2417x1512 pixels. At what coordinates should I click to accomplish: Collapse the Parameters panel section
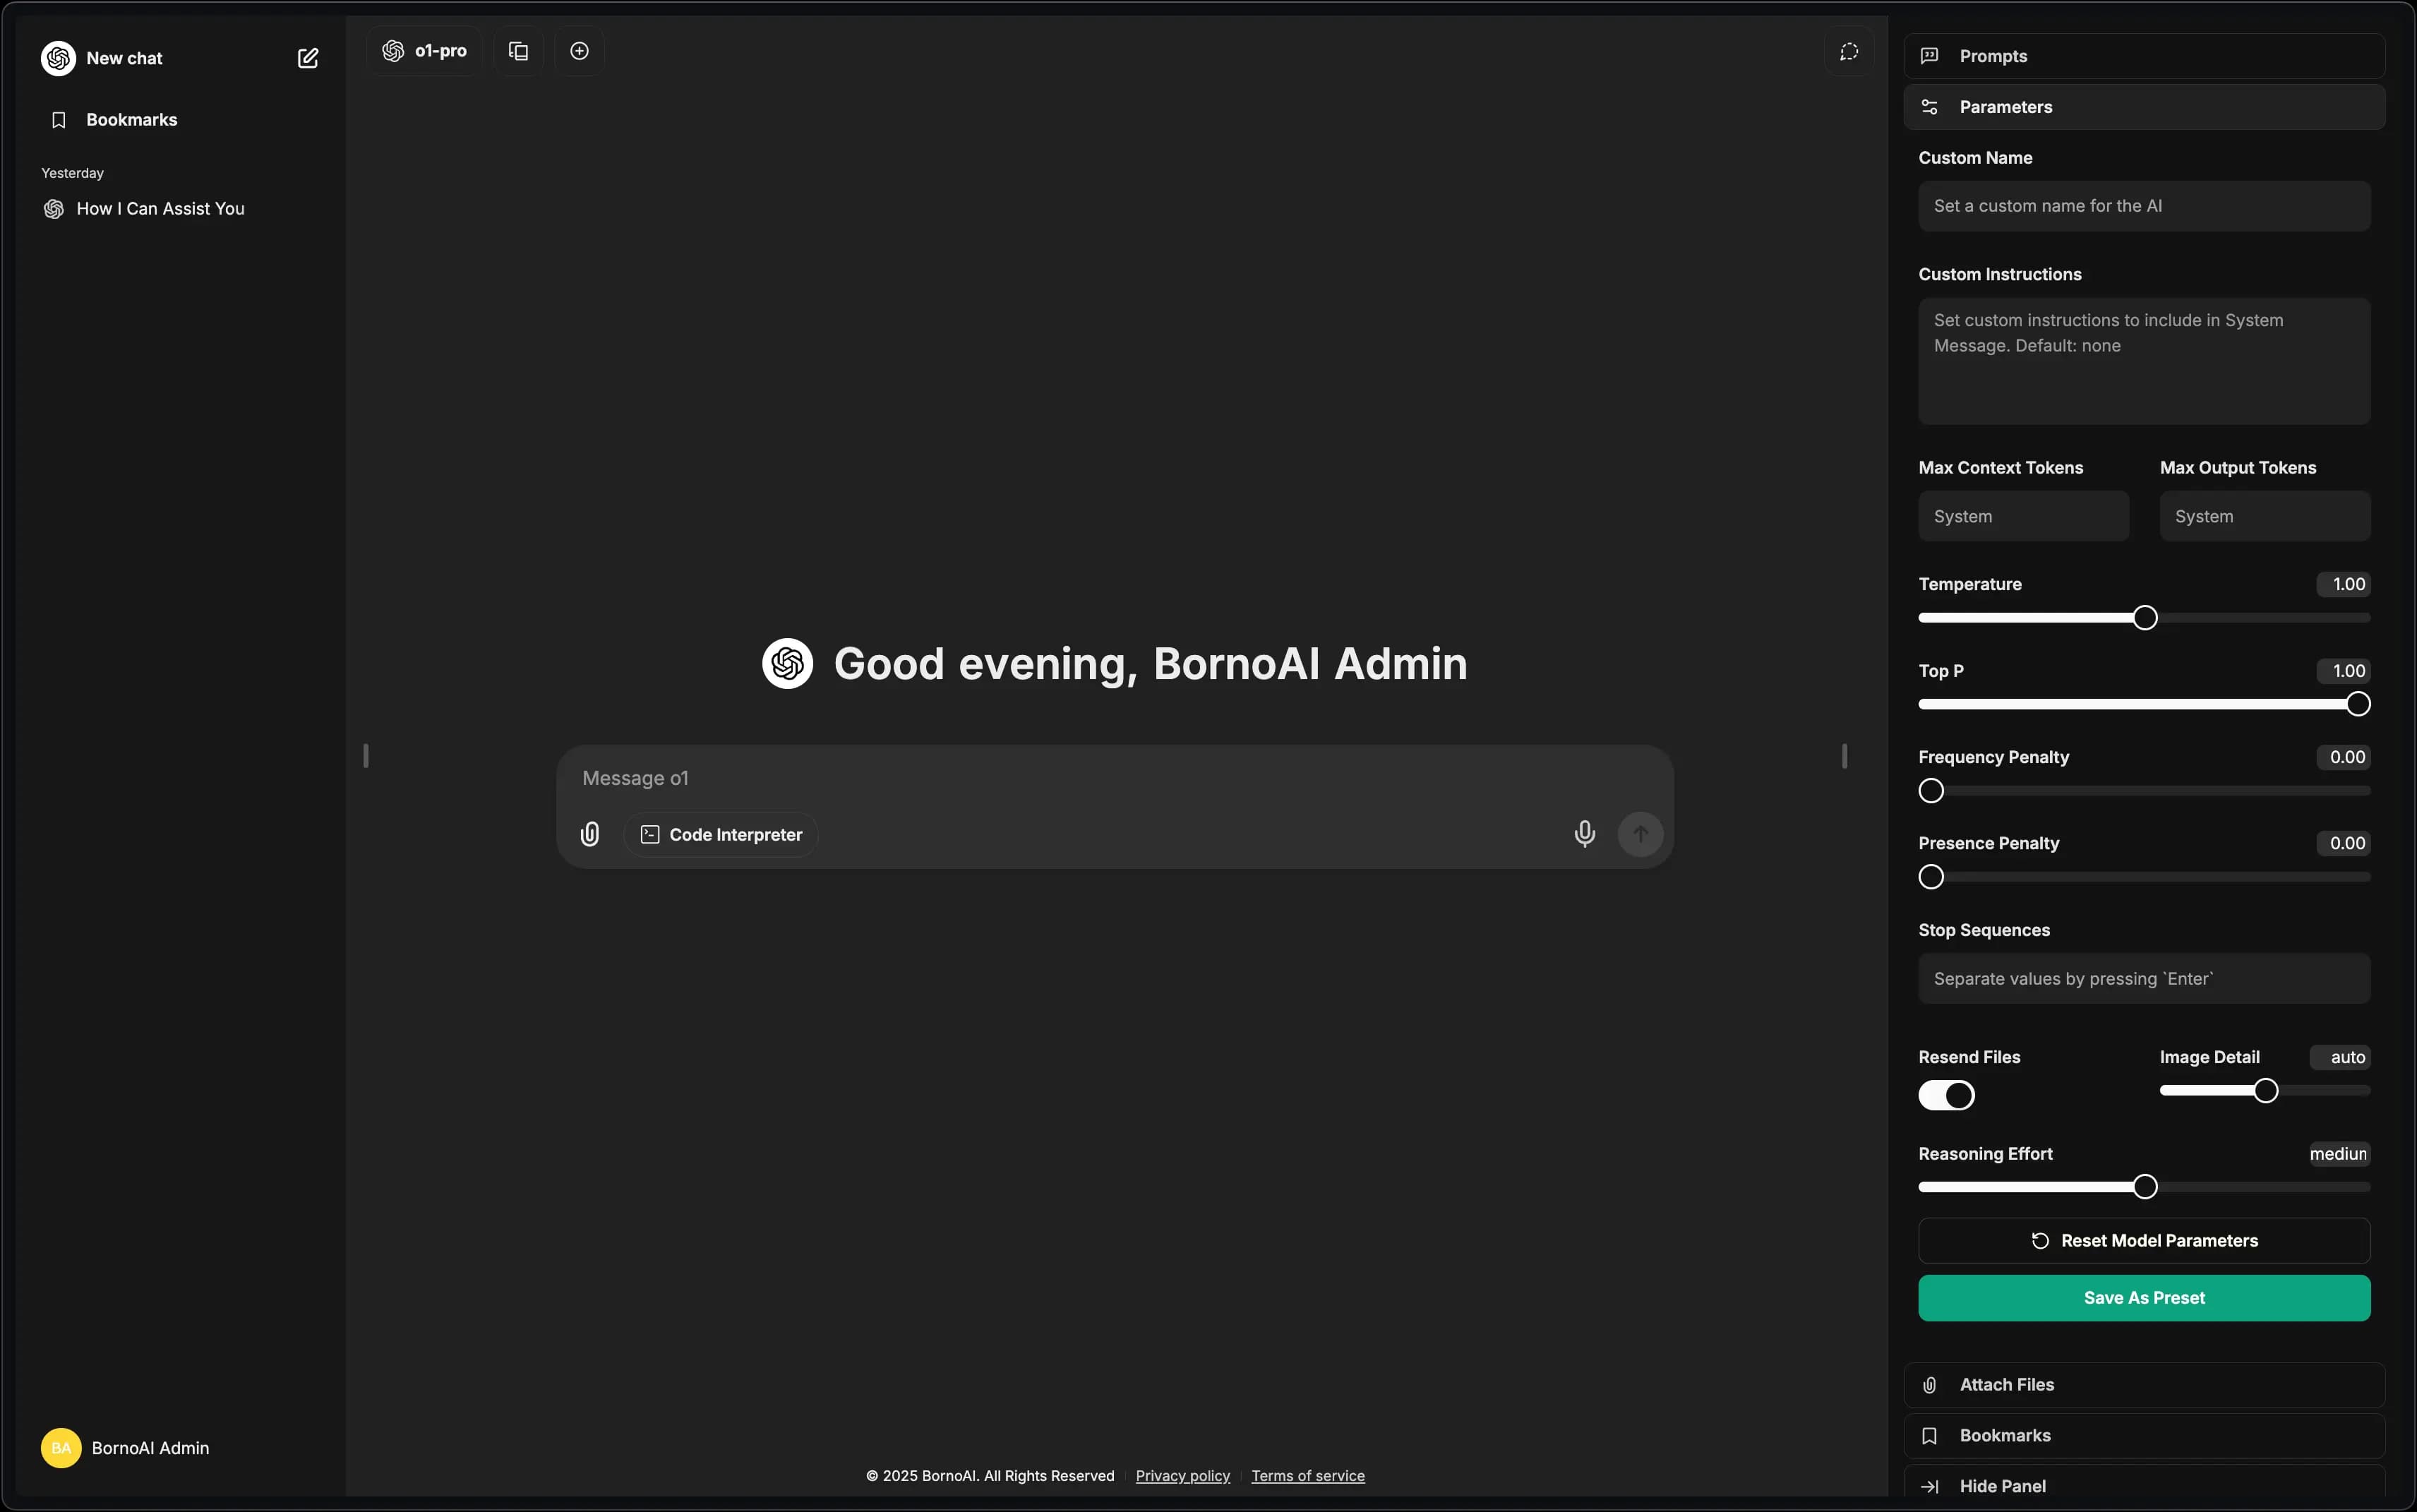[x=2144, y=107]
